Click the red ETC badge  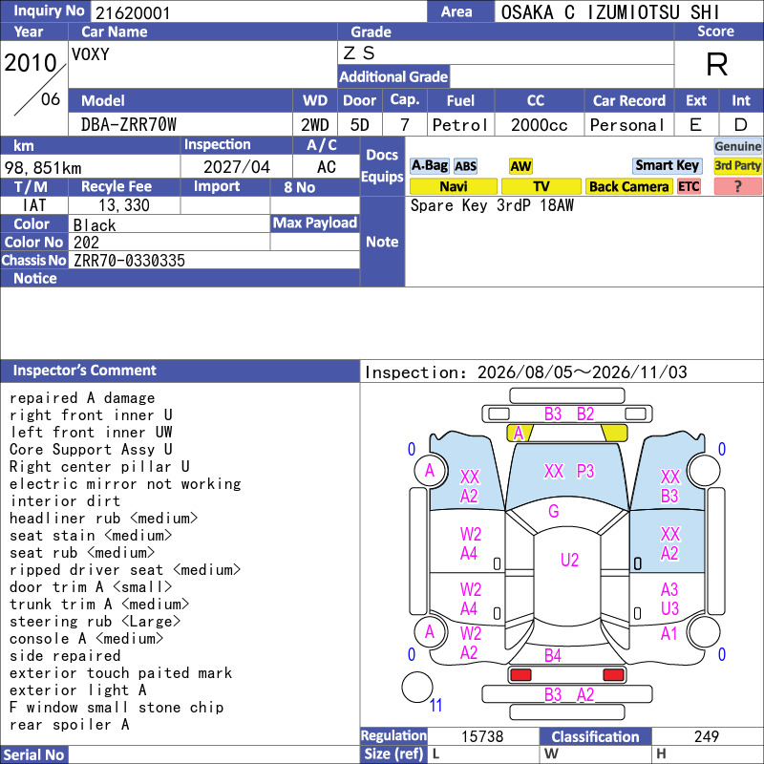click(x=689, y=186)
